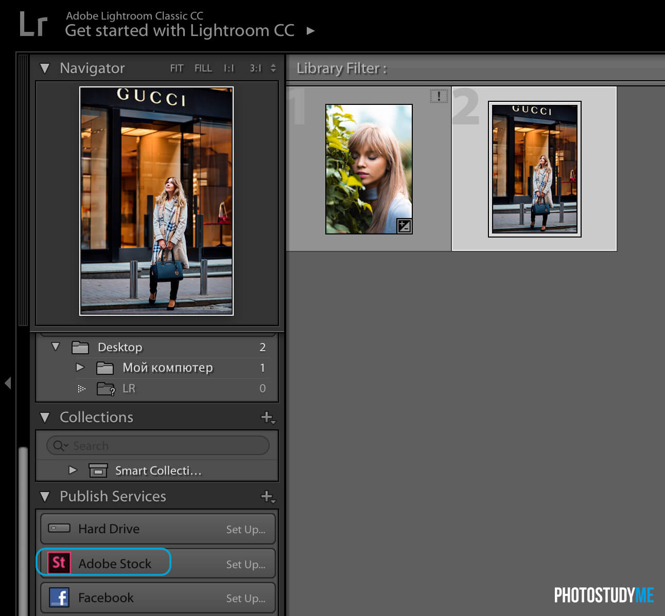Viewport: 665px width, 616px height.
Task: Expand the Мой компютер folder
Action: 80,367
